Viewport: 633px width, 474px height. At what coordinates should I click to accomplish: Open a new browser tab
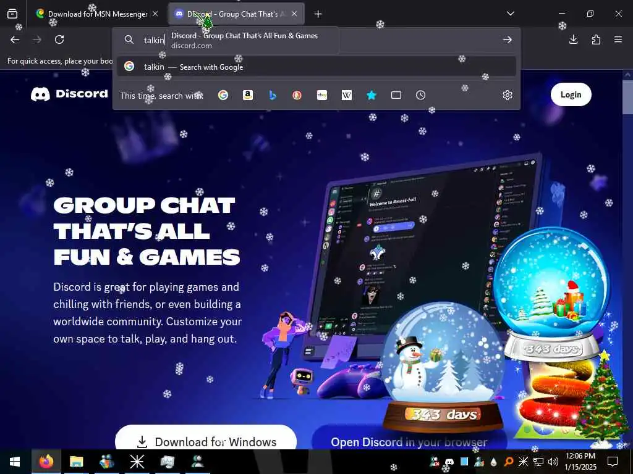point(318,14)
